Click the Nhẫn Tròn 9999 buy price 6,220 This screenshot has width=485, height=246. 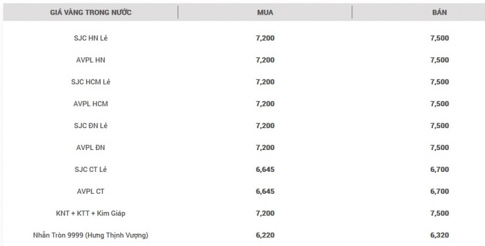coord(265,235)
